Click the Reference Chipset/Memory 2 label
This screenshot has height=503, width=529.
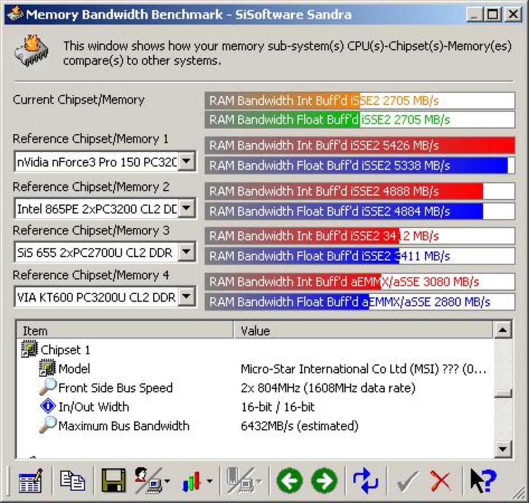(x=91, y=187)
